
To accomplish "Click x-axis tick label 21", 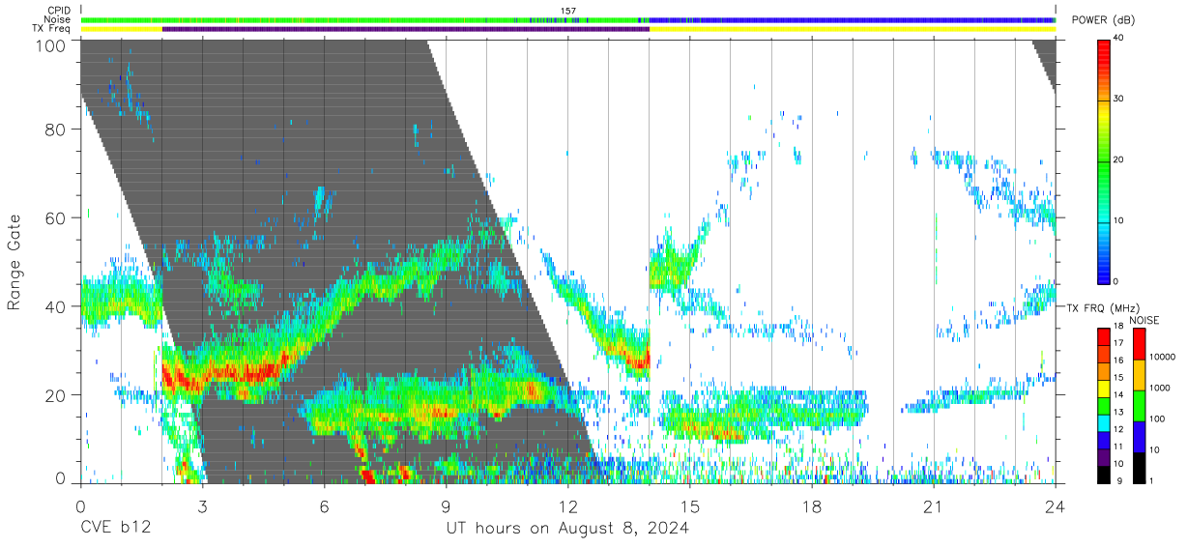I will [934, 506].
